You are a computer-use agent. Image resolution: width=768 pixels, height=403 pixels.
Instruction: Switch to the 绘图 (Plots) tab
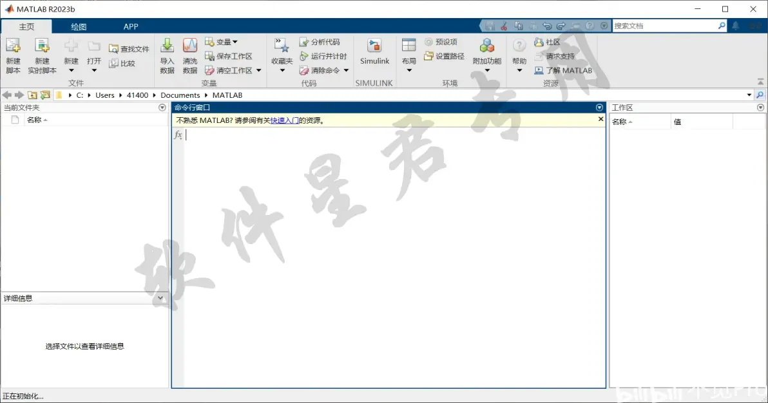(79, 26)
